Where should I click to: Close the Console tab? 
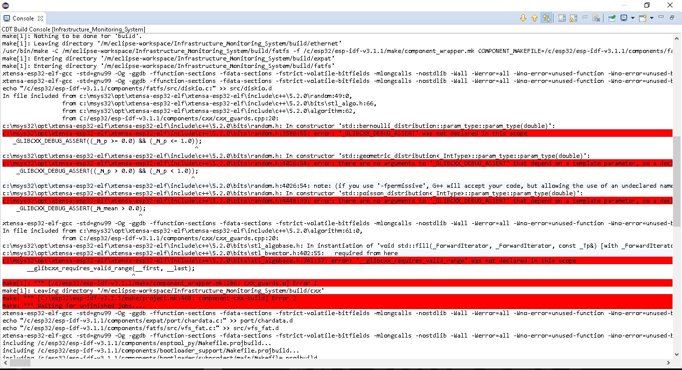[41, 17]
